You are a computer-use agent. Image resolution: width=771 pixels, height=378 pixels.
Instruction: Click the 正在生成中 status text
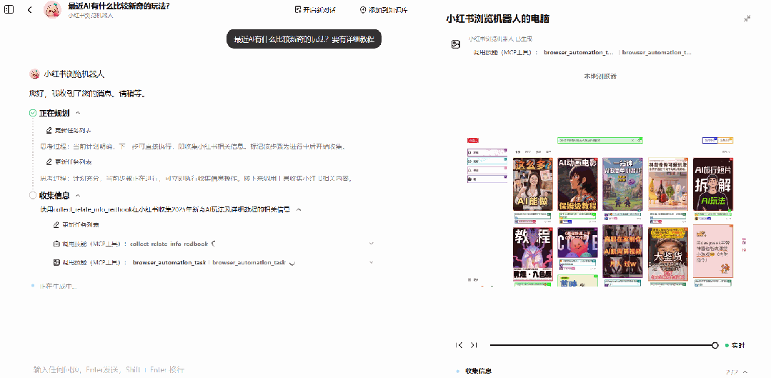tap(58, 286)
